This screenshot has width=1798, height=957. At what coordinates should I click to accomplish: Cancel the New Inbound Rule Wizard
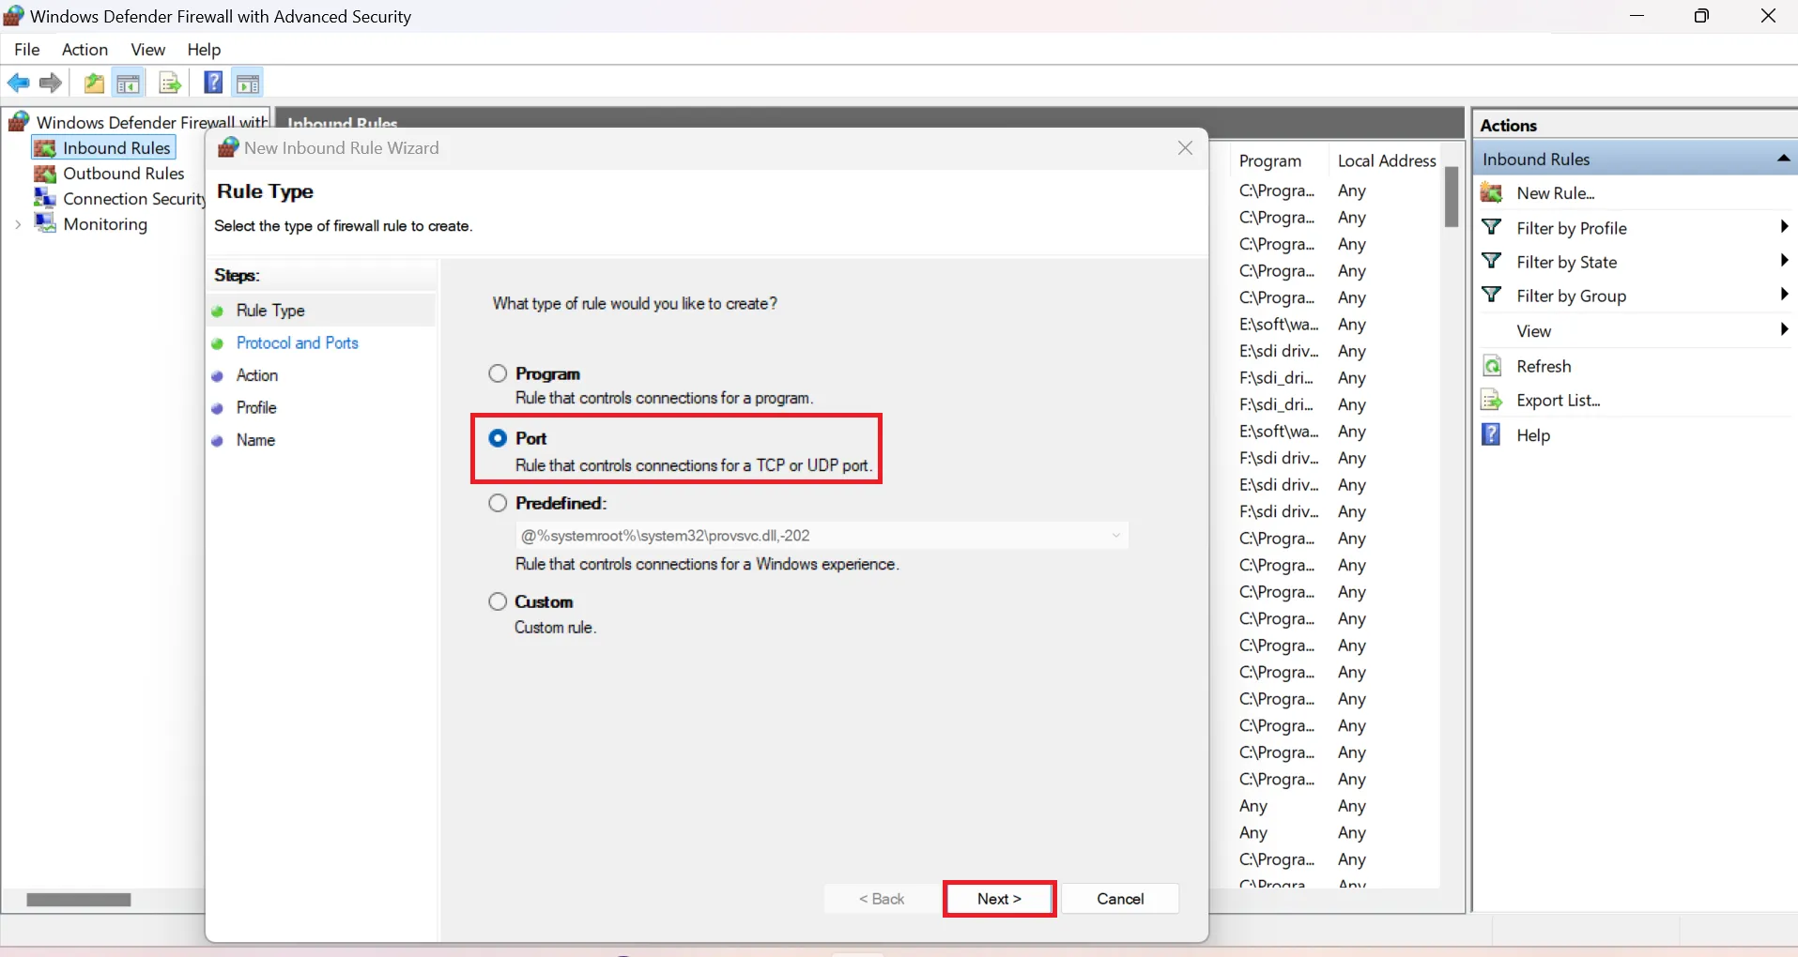[x=1120, y=899]
